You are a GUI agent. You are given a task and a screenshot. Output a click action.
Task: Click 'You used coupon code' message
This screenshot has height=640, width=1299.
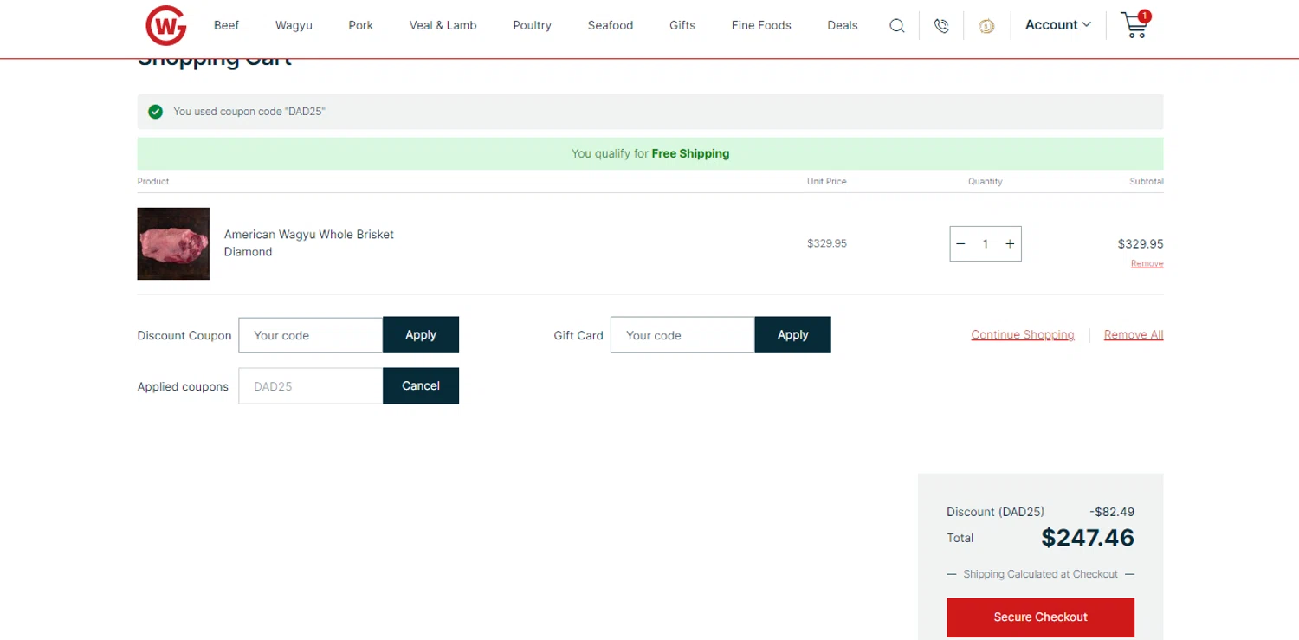(x=249, y=112)
